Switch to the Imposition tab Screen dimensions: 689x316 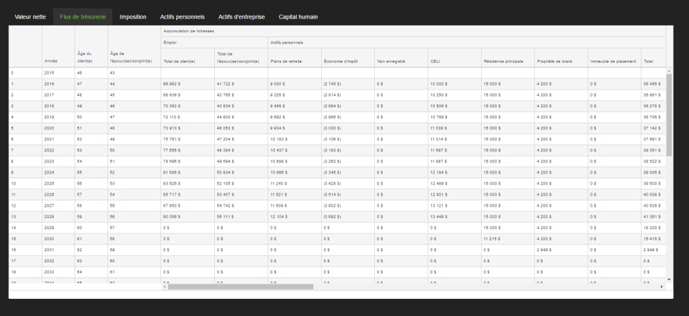tap(133, 17)
